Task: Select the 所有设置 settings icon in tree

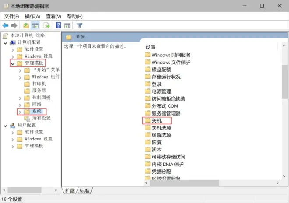Action: (27, 119)
